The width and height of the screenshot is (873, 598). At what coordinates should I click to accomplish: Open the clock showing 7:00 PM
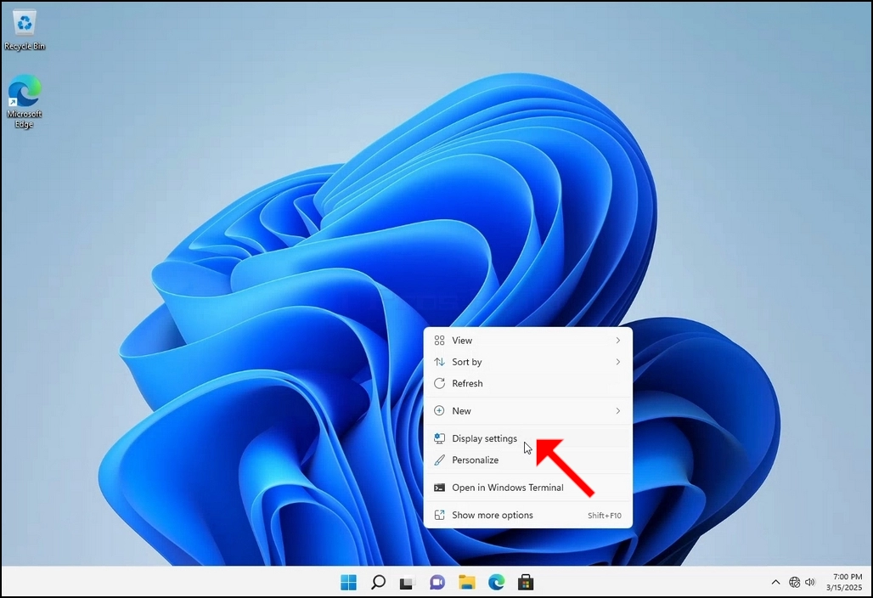844,582
